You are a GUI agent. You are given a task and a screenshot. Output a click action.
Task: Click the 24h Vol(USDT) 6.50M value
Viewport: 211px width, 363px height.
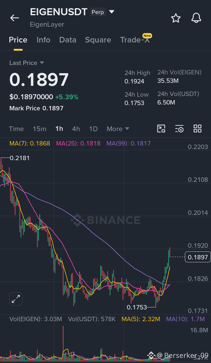tap(166, 102)
